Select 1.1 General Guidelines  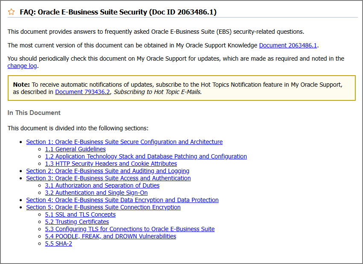pyautogui.click(x=75, y=149)
